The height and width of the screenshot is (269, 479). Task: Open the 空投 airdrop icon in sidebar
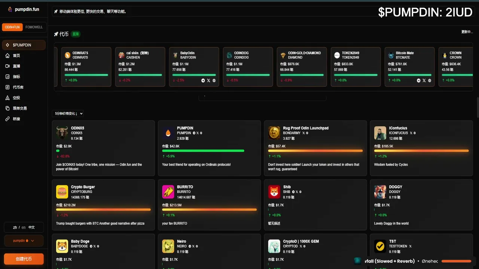point(7,98)
